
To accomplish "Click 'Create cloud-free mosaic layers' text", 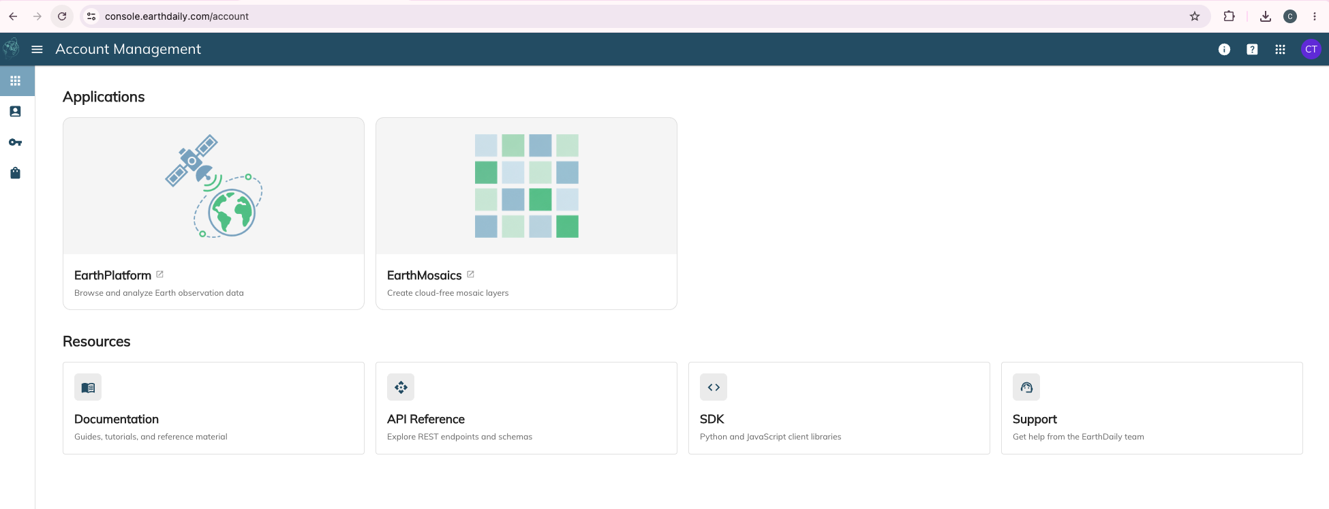I will [x=448, y=293].
